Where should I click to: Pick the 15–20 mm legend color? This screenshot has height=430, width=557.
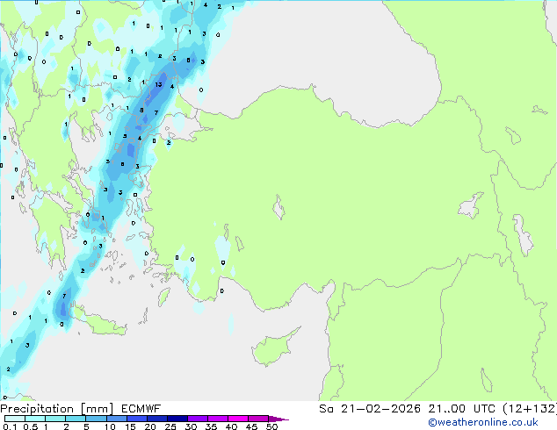click(x=136, y=419)
